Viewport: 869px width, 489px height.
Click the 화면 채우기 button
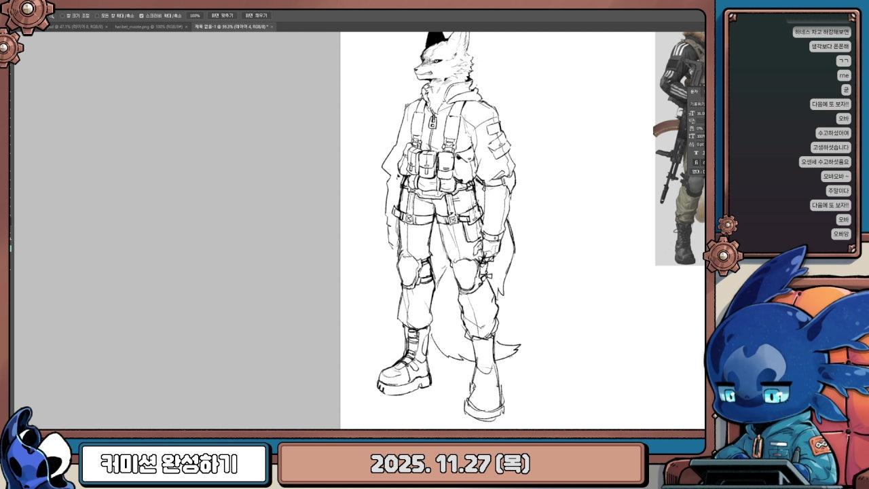[x=256, y=16]
